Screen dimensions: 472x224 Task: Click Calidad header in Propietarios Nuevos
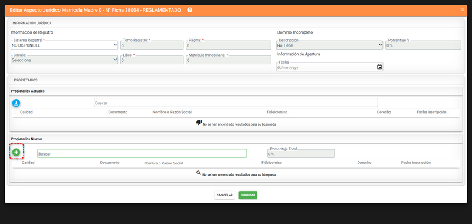click(x=28, y=162)
